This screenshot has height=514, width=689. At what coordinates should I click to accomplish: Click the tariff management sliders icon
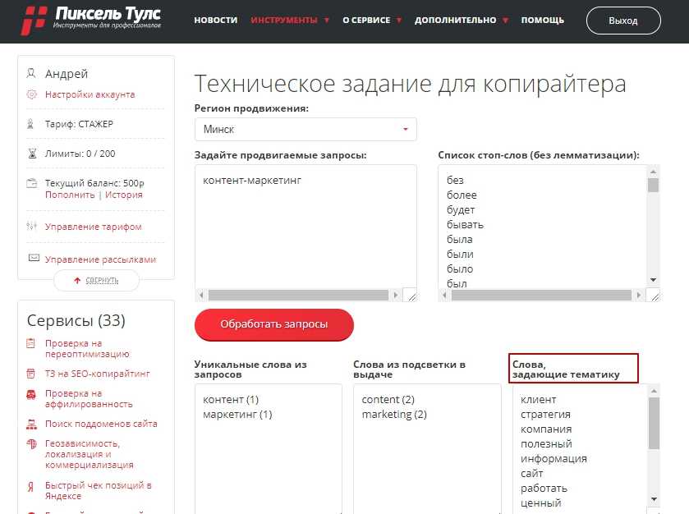pos(32,227)
